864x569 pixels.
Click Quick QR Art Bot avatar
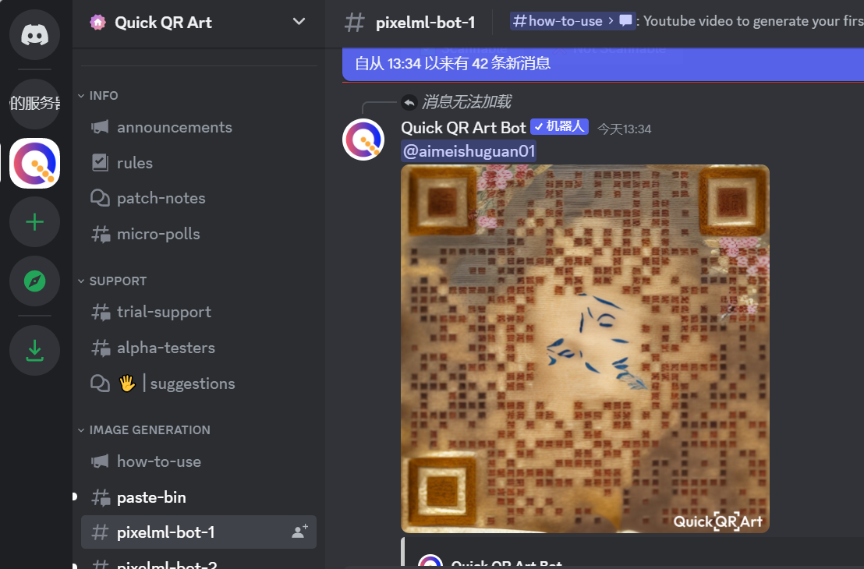[363, 140]
